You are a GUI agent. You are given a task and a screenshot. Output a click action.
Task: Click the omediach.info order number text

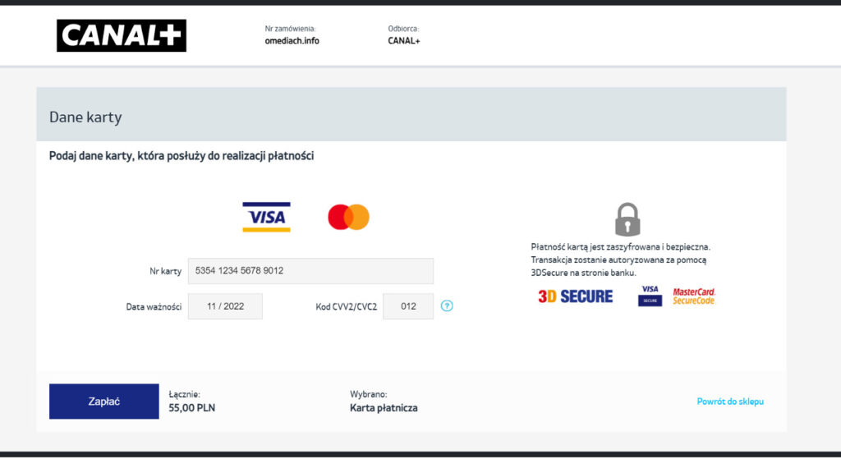(292, 41)
